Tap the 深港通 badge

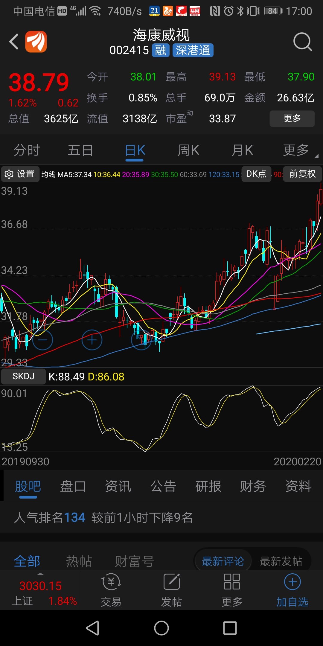coord(193,50)
